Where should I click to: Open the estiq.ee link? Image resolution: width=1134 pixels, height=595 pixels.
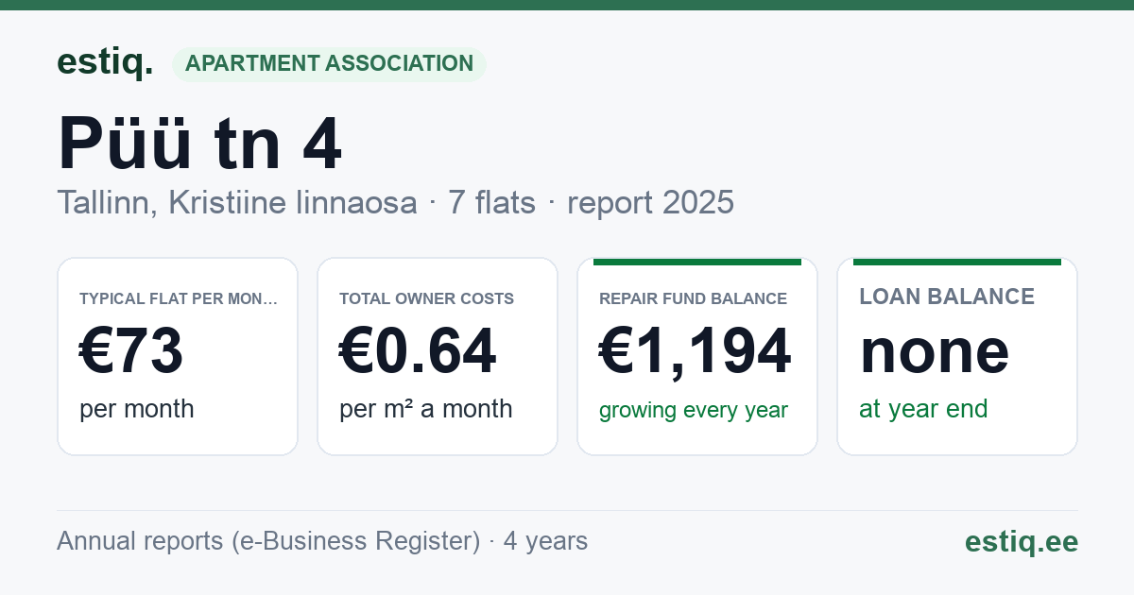[x=1021, y=541]
